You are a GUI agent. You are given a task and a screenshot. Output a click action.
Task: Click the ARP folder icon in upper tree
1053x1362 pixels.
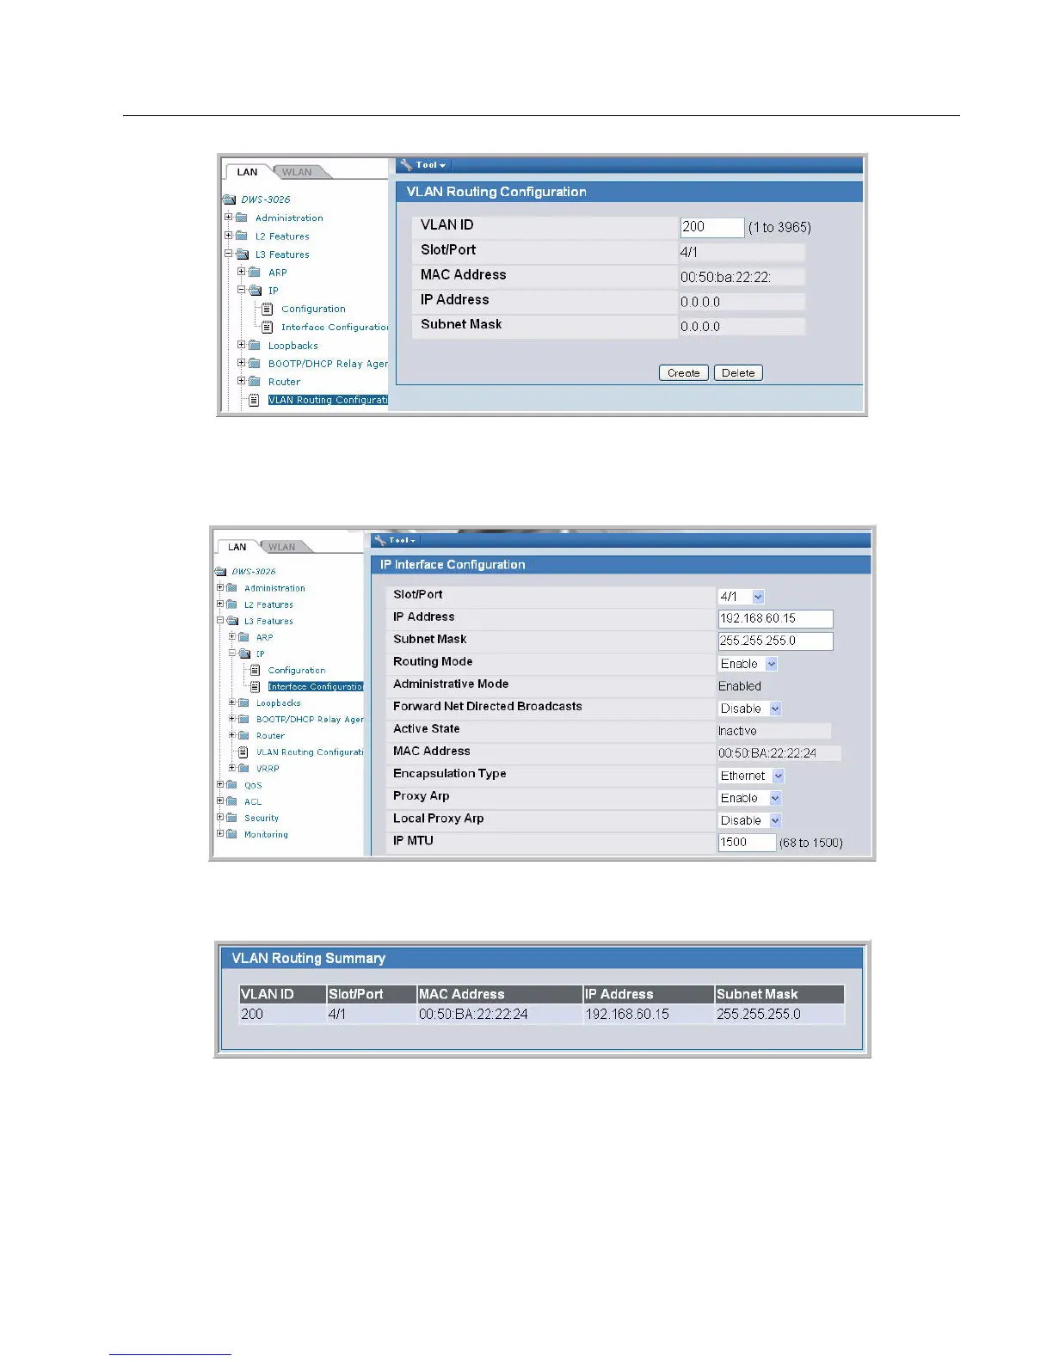click(x=255, y=273)
